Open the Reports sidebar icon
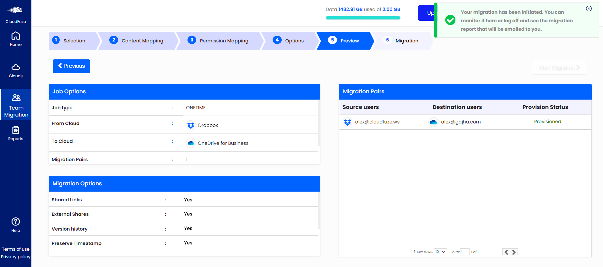 point(16,130)
